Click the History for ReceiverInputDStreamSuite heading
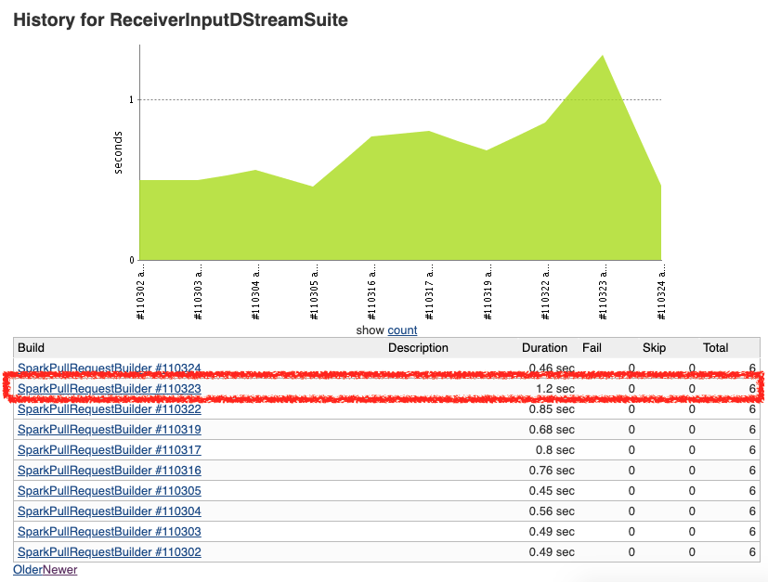This screenshot has width=768, height=582. pos(180,20)
